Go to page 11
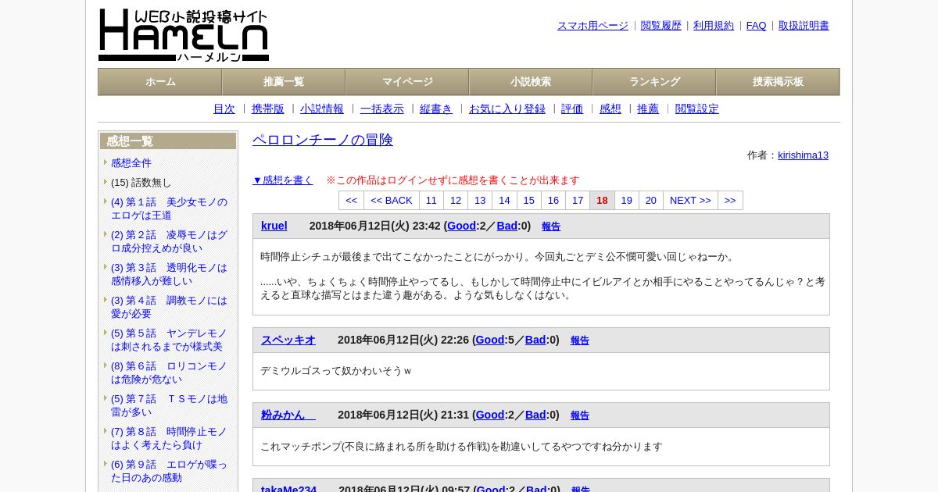This screenshot has height=492, width=938. point(431,201)
